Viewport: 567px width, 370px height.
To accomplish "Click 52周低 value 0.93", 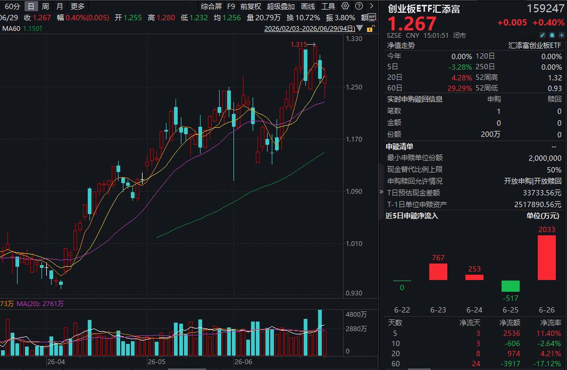I will click(555, 88).
